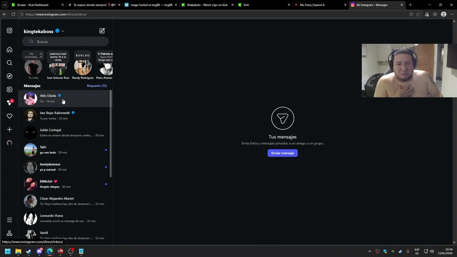This screenshot has height=257, width=457.
Task: Open Notepad from the taskbar
Action: pos(81,251)
